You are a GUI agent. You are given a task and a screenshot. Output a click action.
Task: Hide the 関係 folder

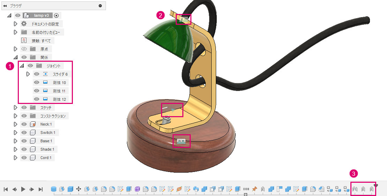pos(24,57)
